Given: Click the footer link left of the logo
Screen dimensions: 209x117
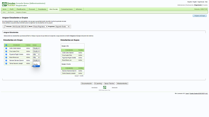Looking at the screenshot, I should point(94,87).
